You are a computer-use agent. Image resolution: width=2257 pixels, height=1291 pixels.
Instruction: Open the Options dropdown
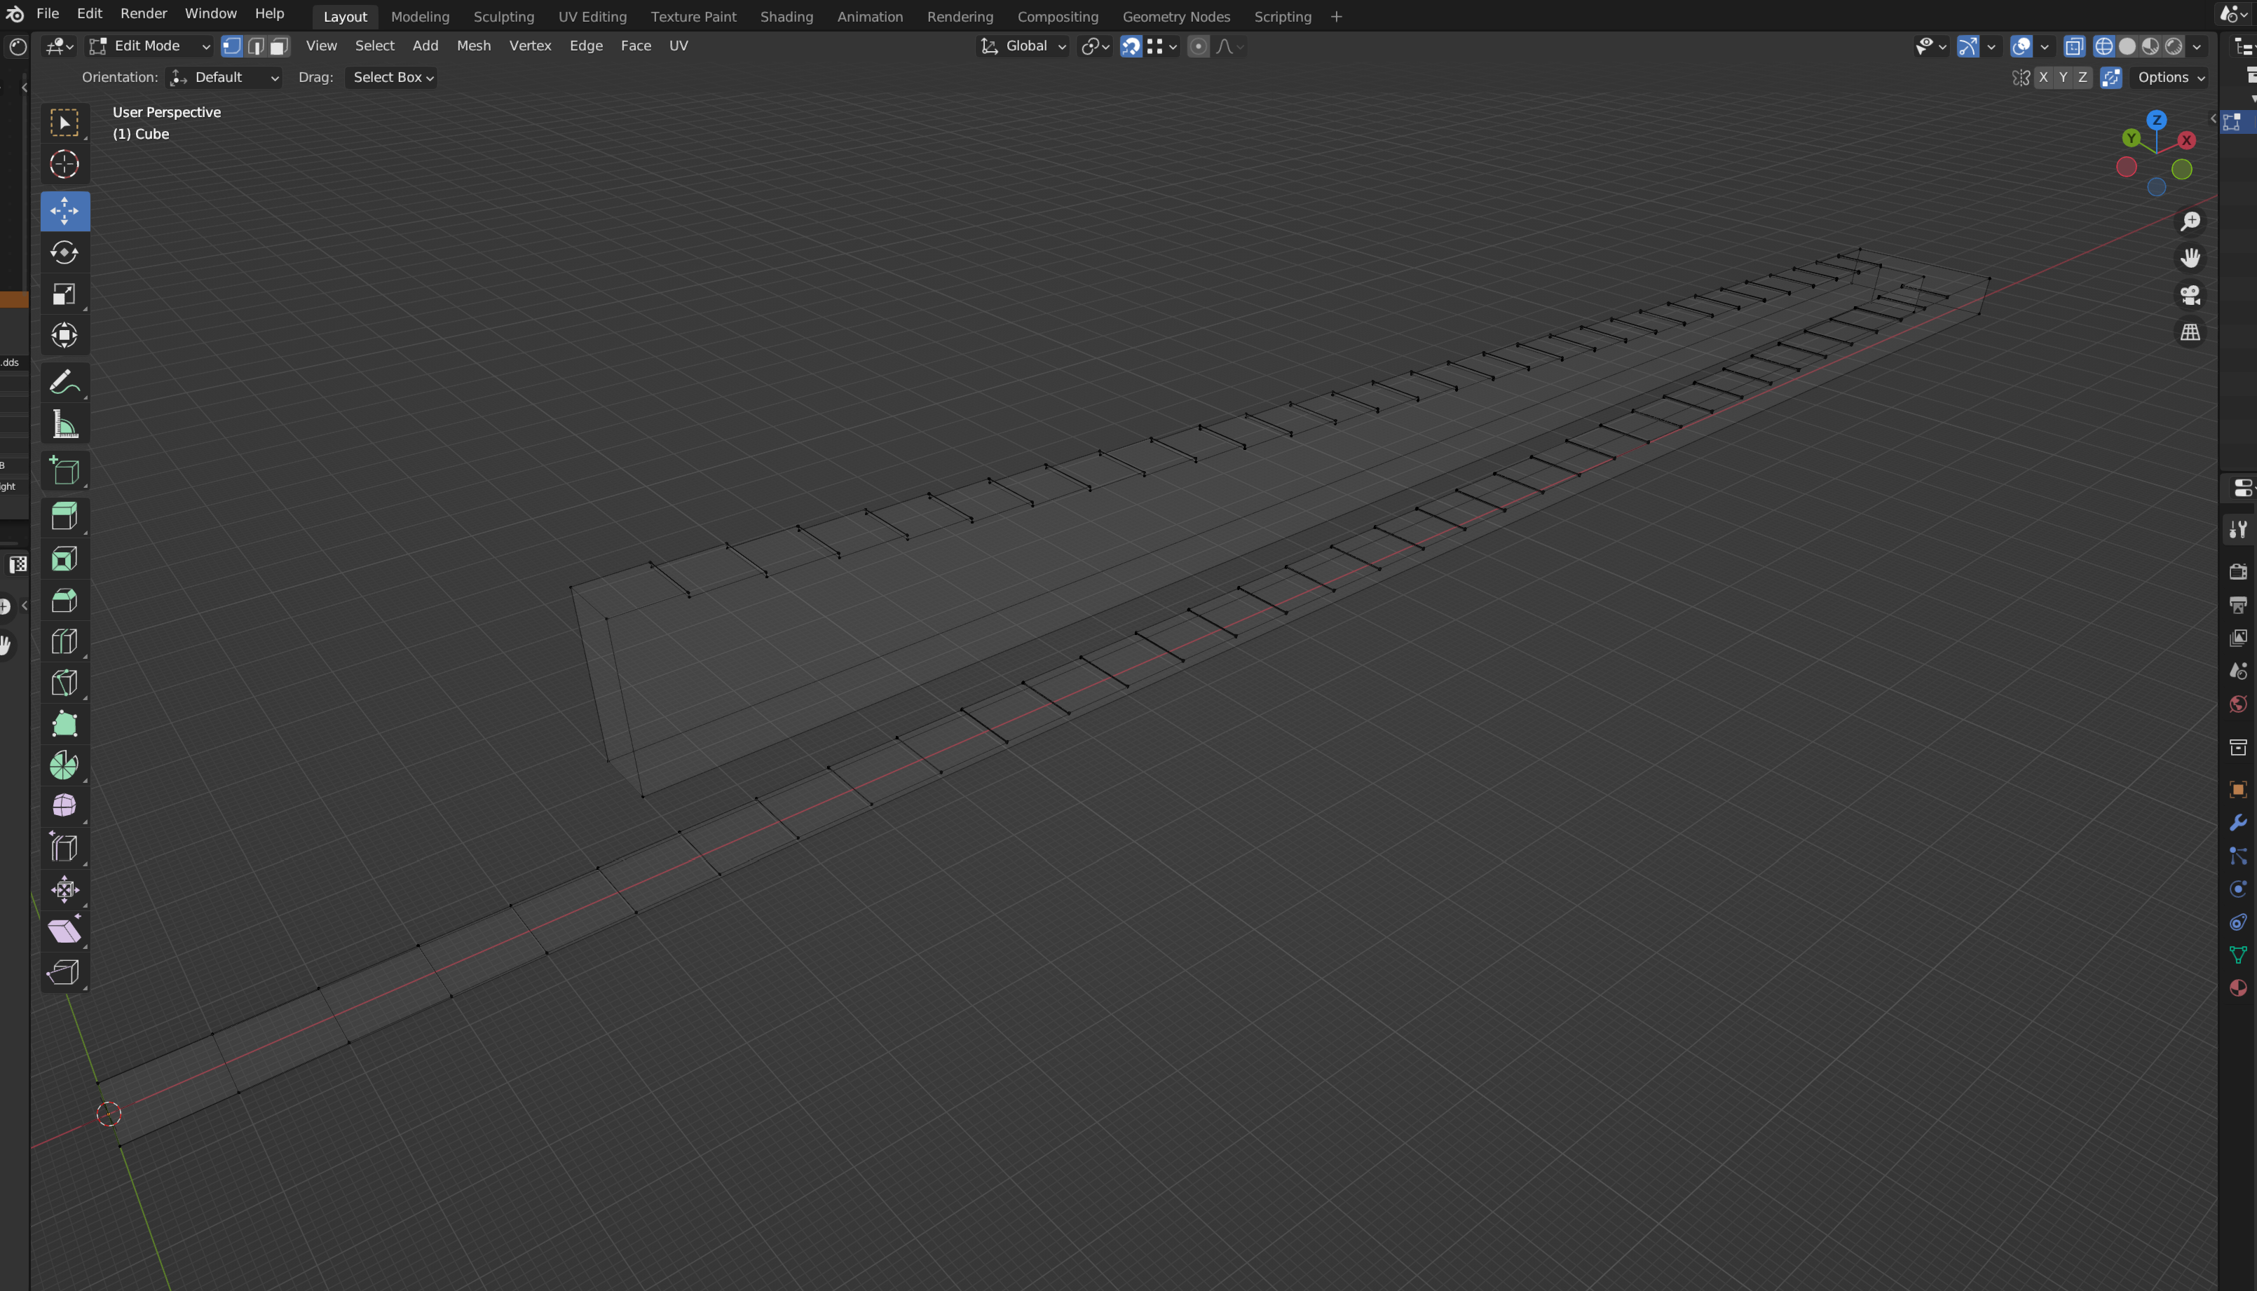tap(2170, 77)
